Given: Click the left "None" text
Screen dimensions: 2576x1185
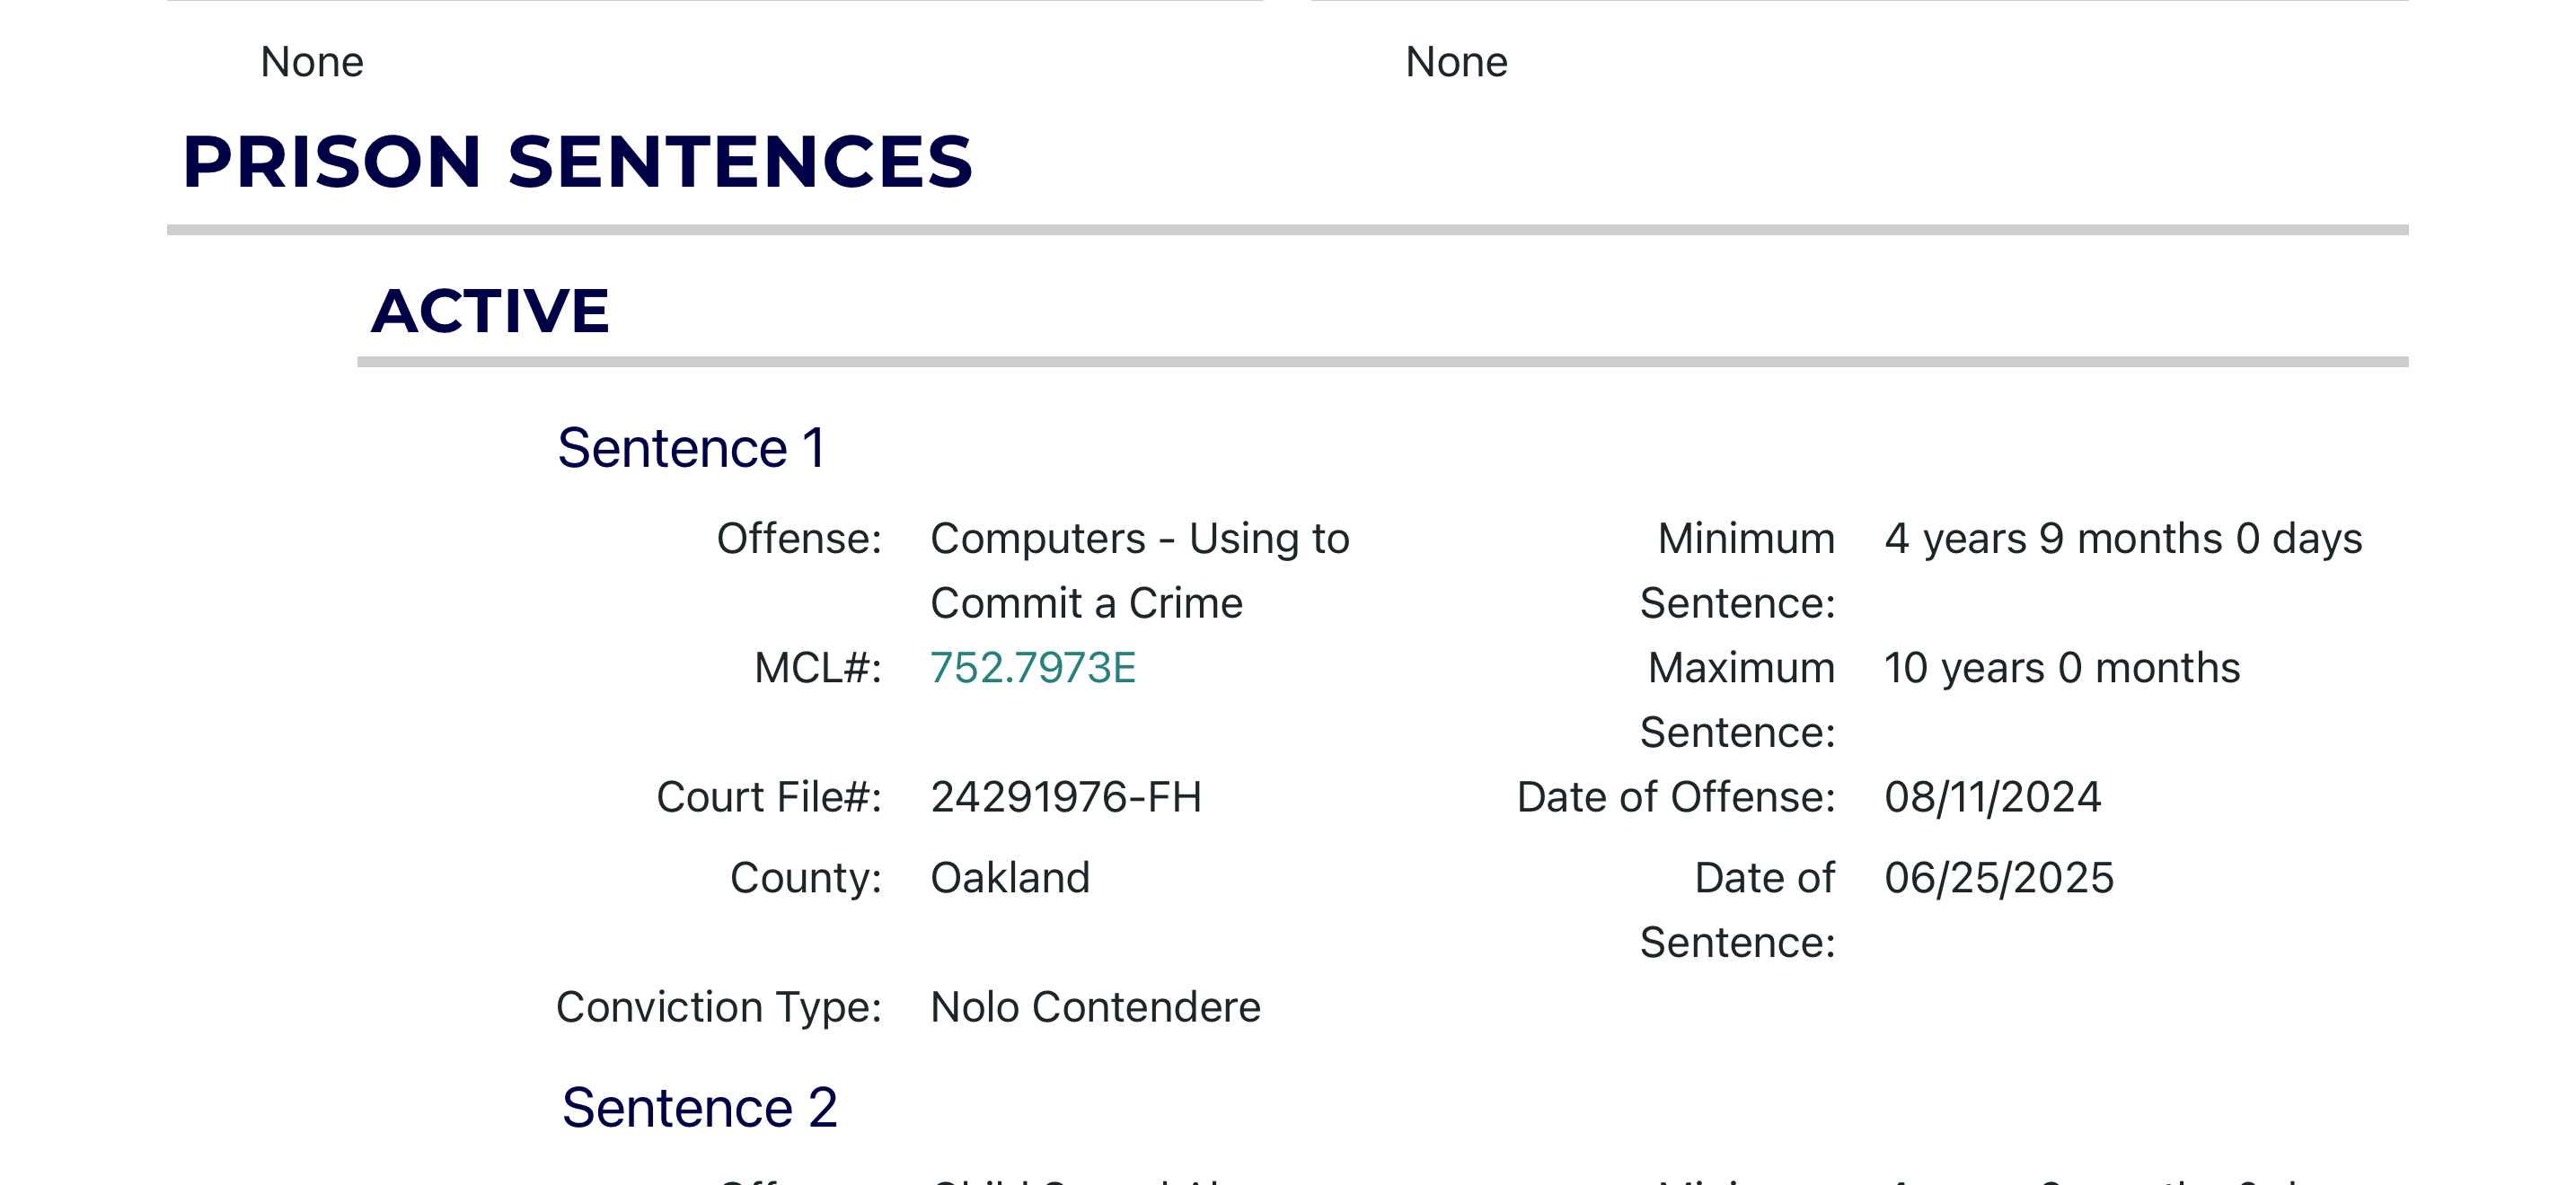Looking at the screenshot, I should click(312, 62).
